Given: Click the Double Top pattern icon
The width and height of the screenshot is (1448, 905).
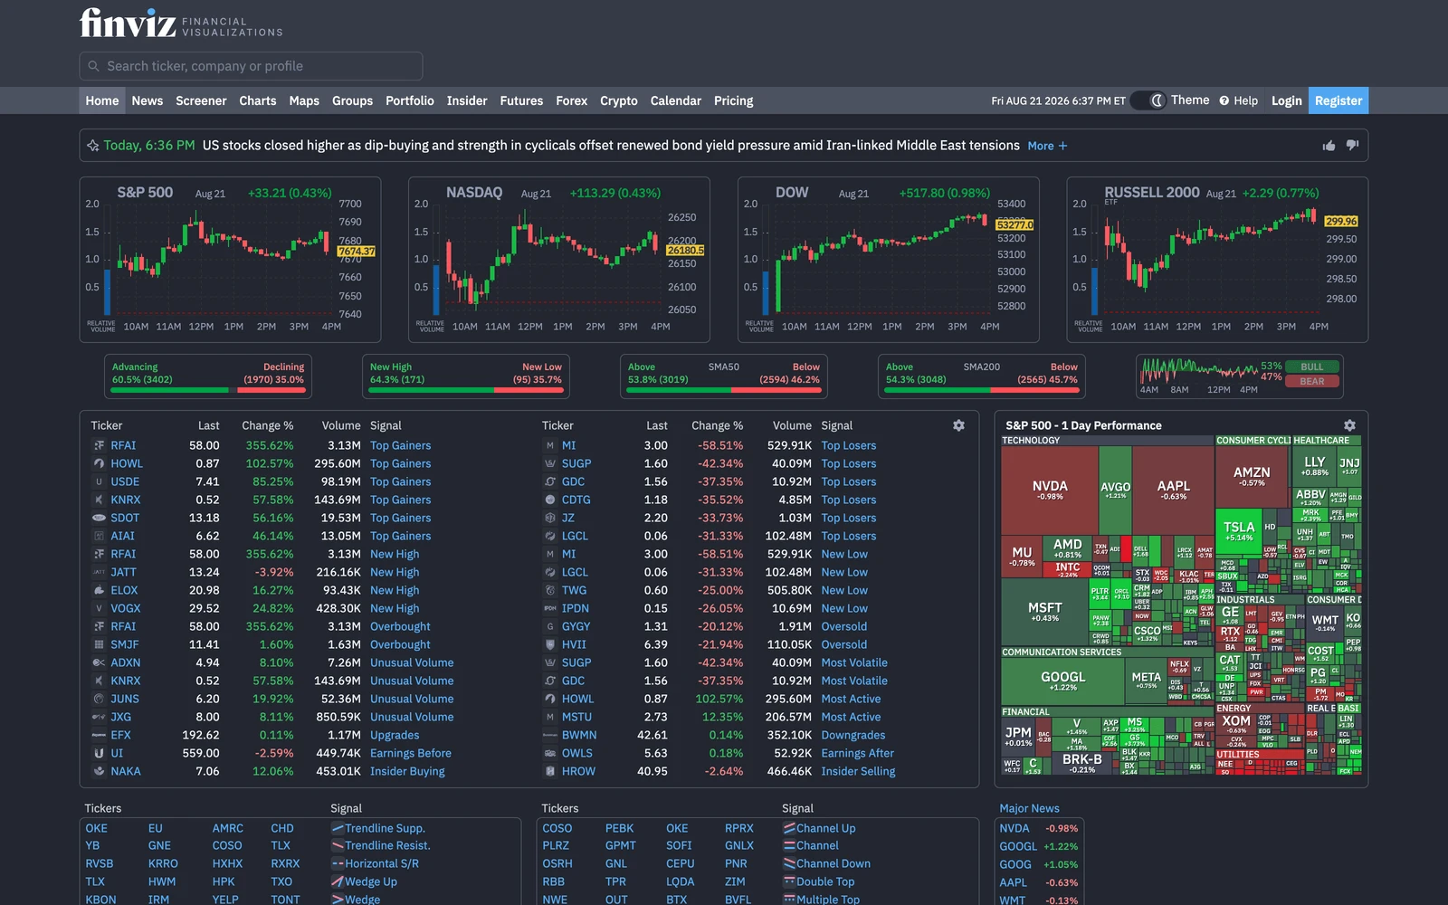Looking at the screenshot, I should 789,881.
